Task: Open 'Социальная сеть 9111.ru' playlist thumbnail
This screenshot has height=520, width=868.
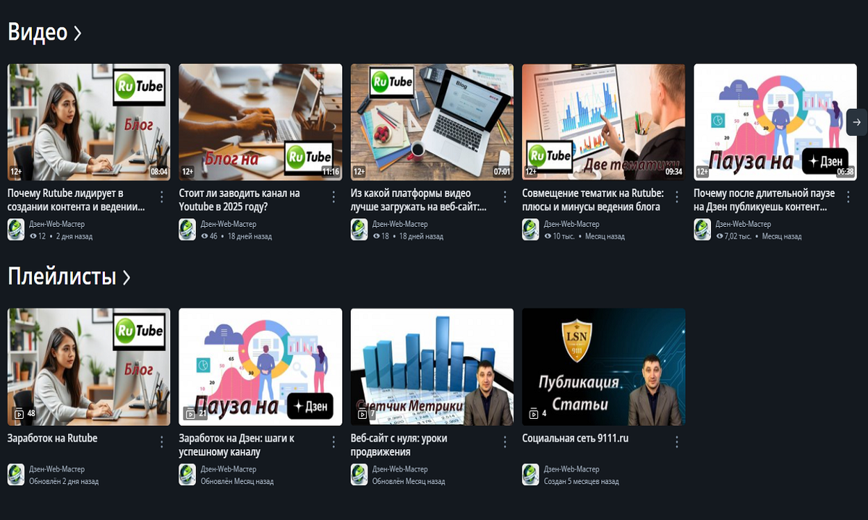Action: [603, 367]
